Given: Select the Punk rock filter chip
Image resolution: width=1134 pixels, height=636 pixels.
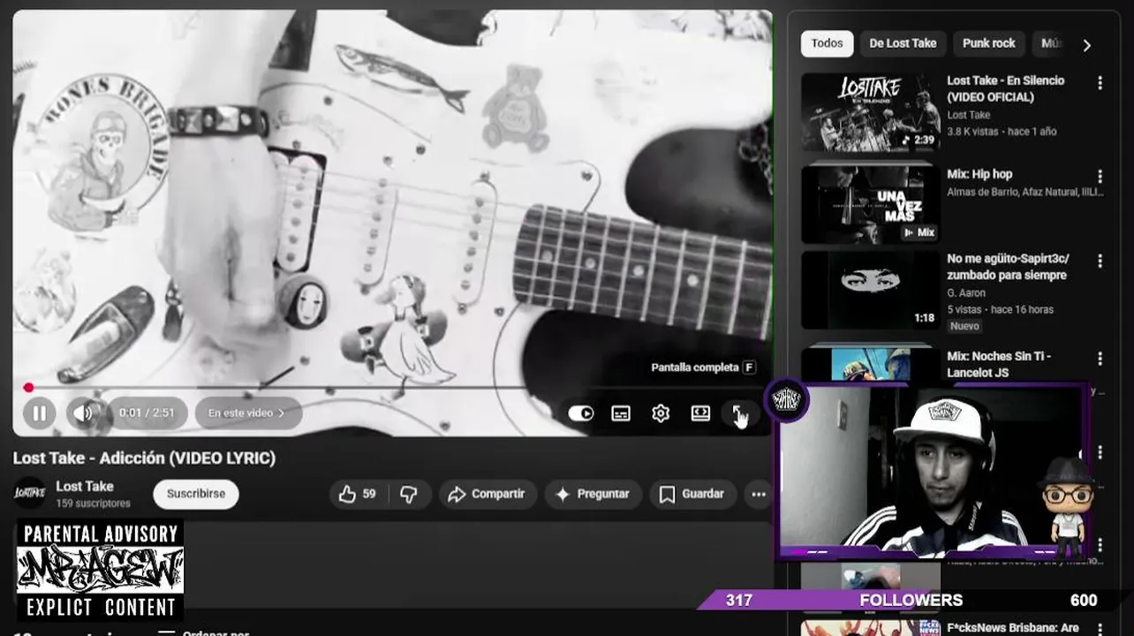Looking at the screenshot, I should (989, 43).
